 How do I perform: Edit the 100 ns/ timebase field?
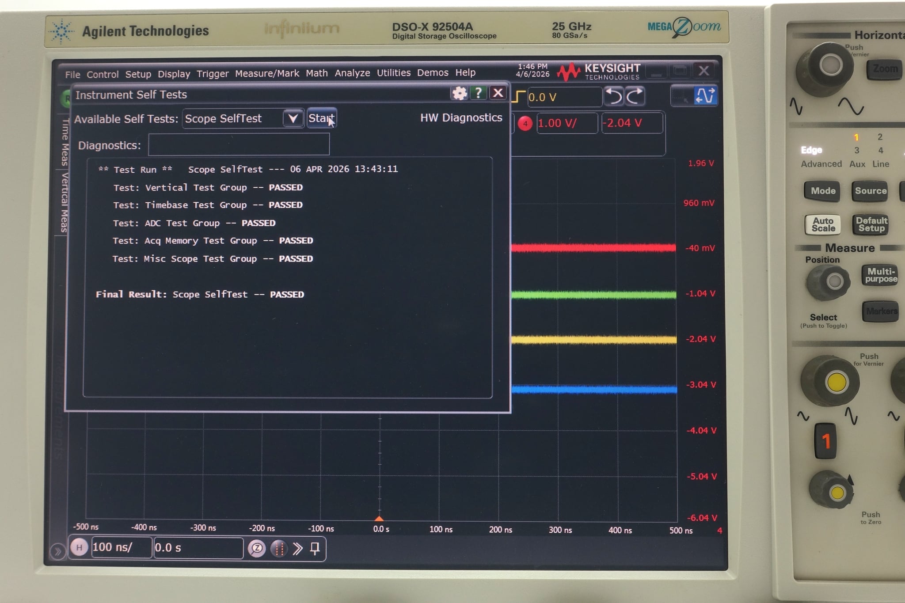pyautogui.click(x=122, y=548)
